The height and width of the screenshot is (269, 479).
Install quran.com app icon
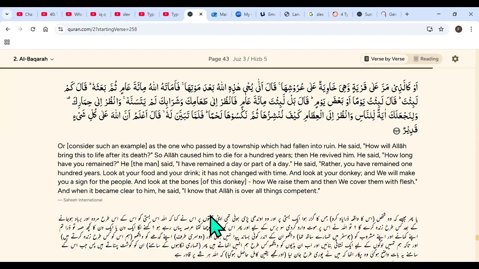point(430,29)
